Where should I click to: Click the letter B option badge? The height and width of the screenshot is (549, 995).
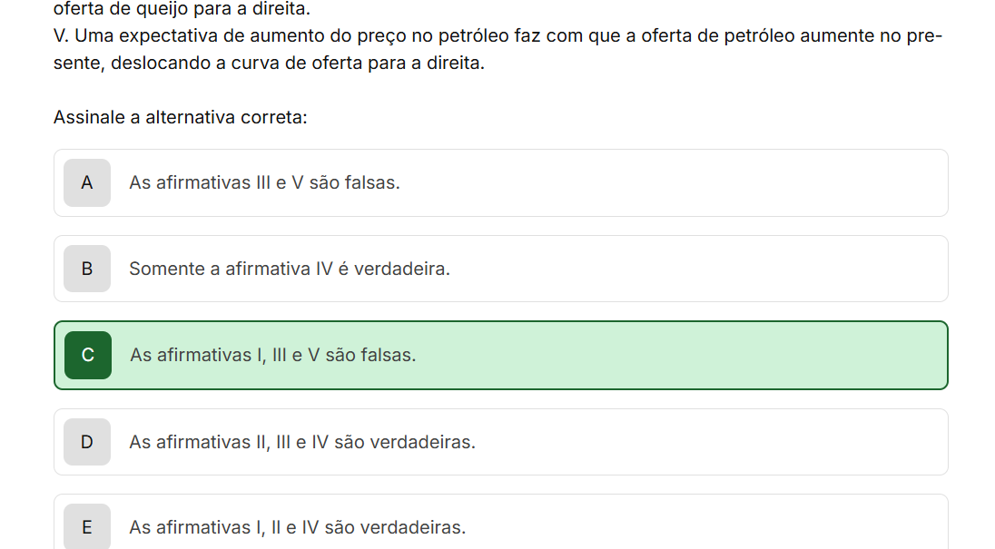87,269
